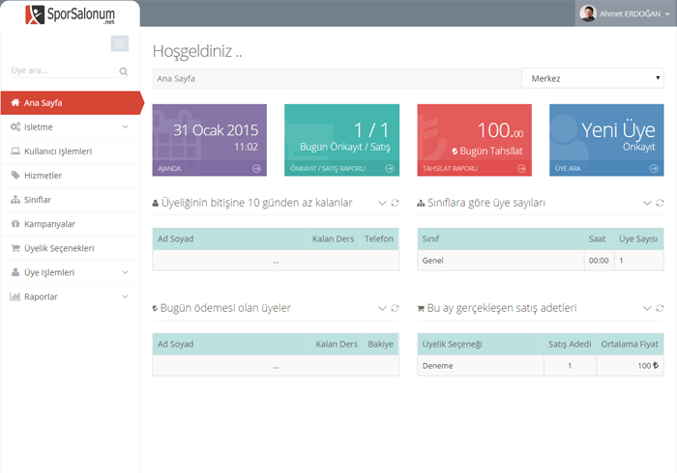Click the SporSalonum.net logo
Viewport: 677px width, 473px height.
(71, 14)
